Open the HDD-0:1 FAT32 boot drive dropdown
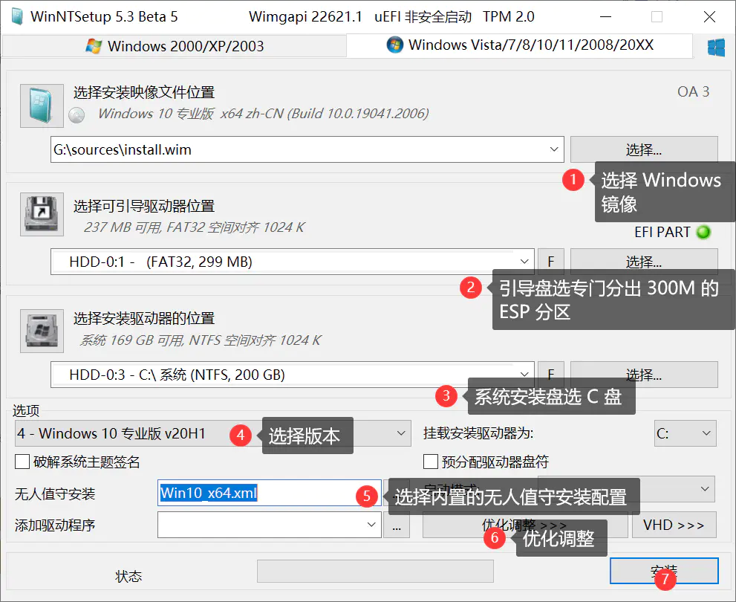 (x=524, y=262)
